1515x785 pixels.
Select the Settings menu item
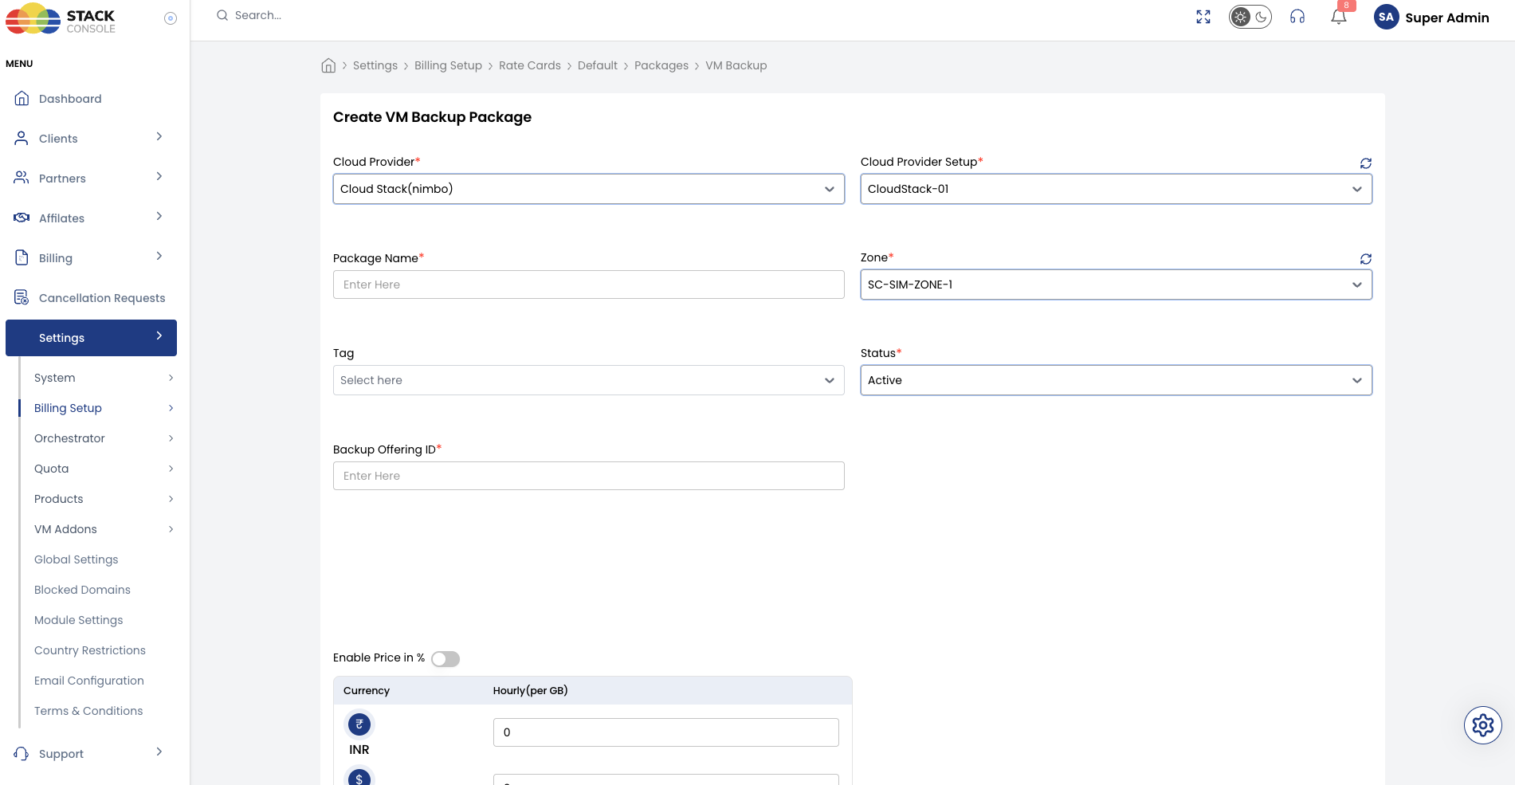tap(91, 338)
